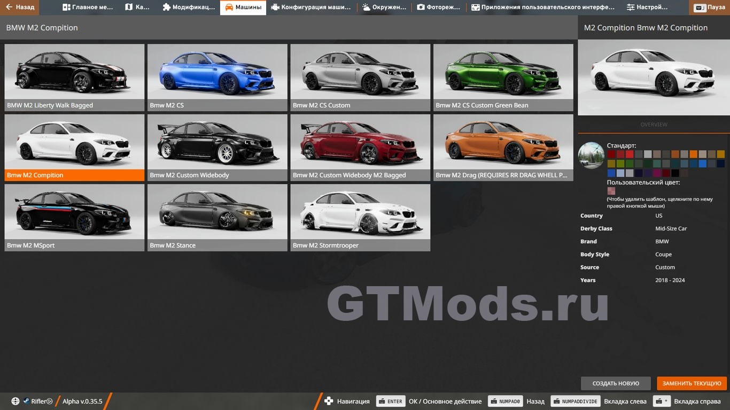
Task: Click the d-pad Navigation icon in the bottom bar
Action: (x=329, y=401)
